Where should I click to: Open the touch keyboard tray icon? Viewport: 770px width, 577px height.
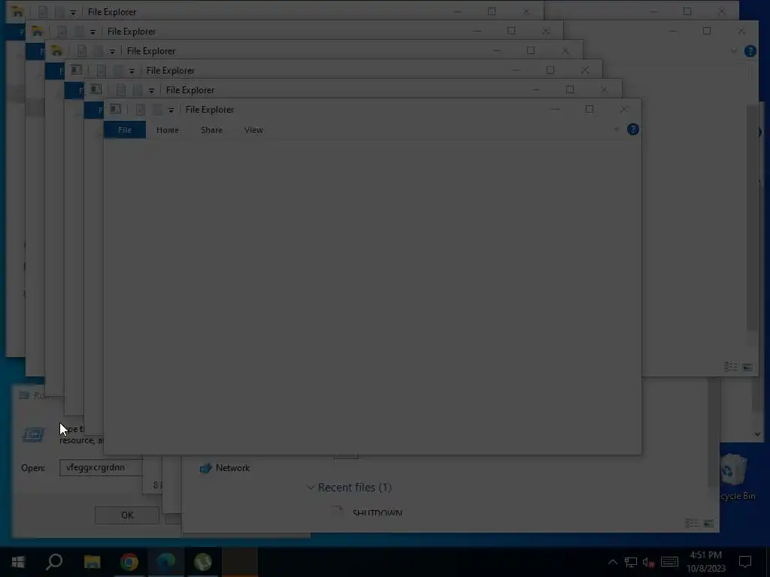pyautogui.click(x=669, y=562)
